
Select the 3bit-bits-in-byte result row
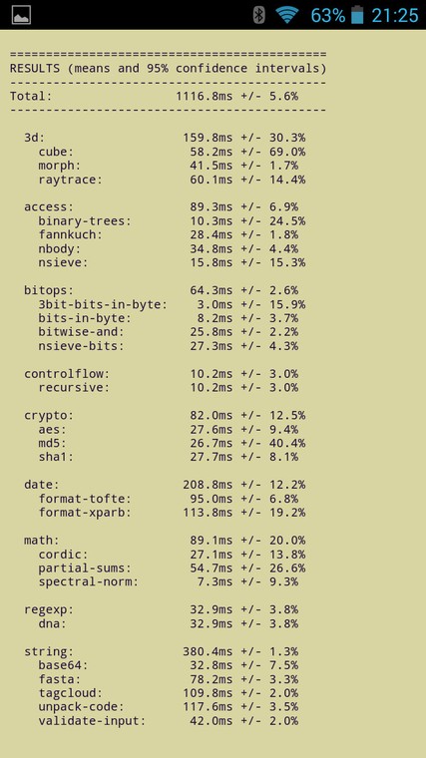tap(173, 304)
